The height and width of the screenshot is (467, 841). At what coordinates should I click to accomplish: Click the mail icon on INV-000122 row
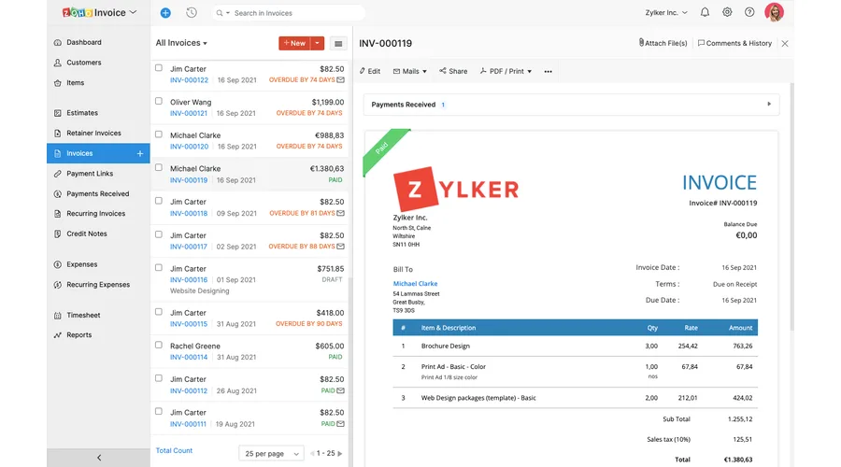coord(340,80)
